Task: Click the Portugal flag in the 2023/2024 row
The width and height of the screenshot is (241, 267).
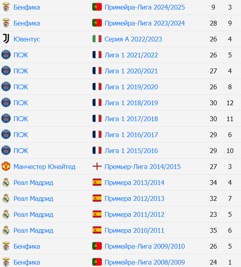Action: coord(97,23)
